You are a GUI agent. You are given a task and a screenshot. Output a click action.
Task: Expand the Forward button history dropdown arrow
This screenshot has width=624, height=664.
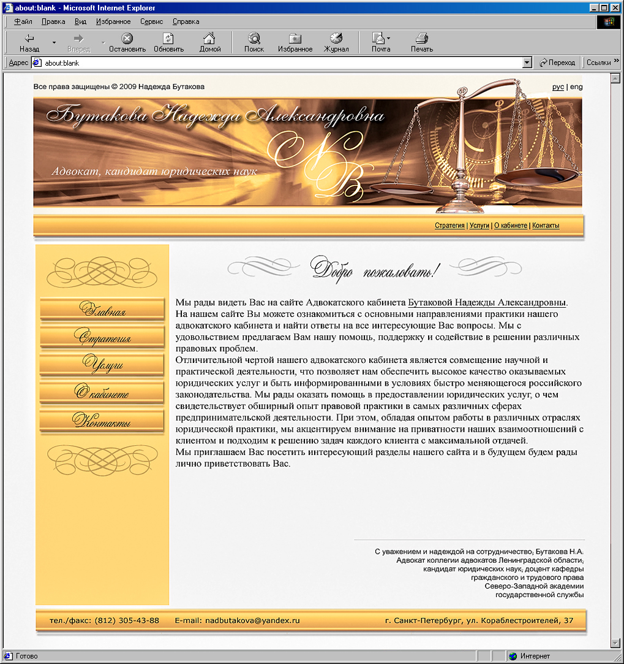tap(103, 43)
